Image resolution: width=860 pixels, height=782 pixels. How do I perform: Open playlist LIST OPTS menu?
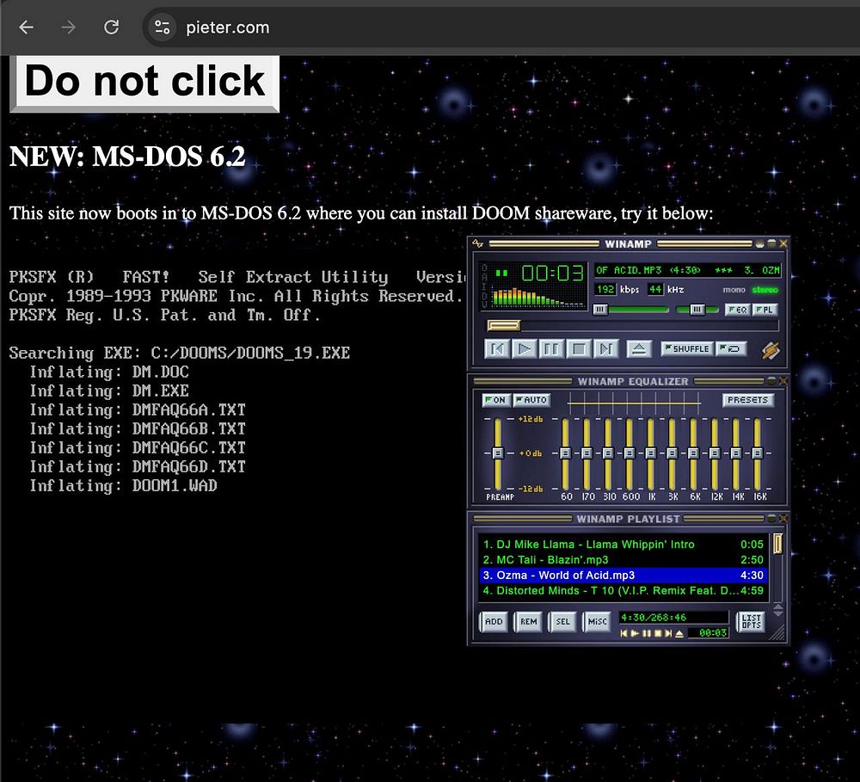tap(751, 622)
